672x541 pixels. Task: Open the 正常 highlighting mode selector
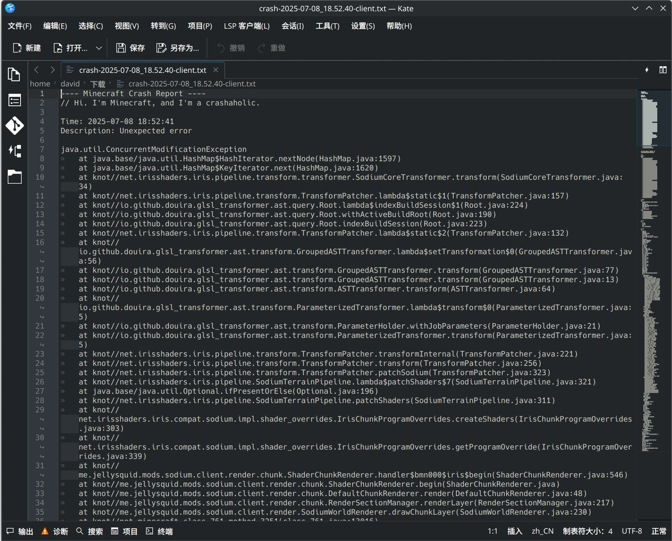(658, 531)
